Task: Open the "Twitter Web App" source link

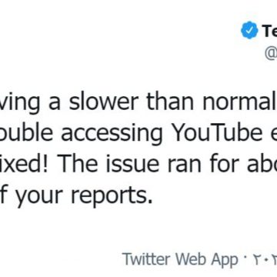Action: [181, 259]
